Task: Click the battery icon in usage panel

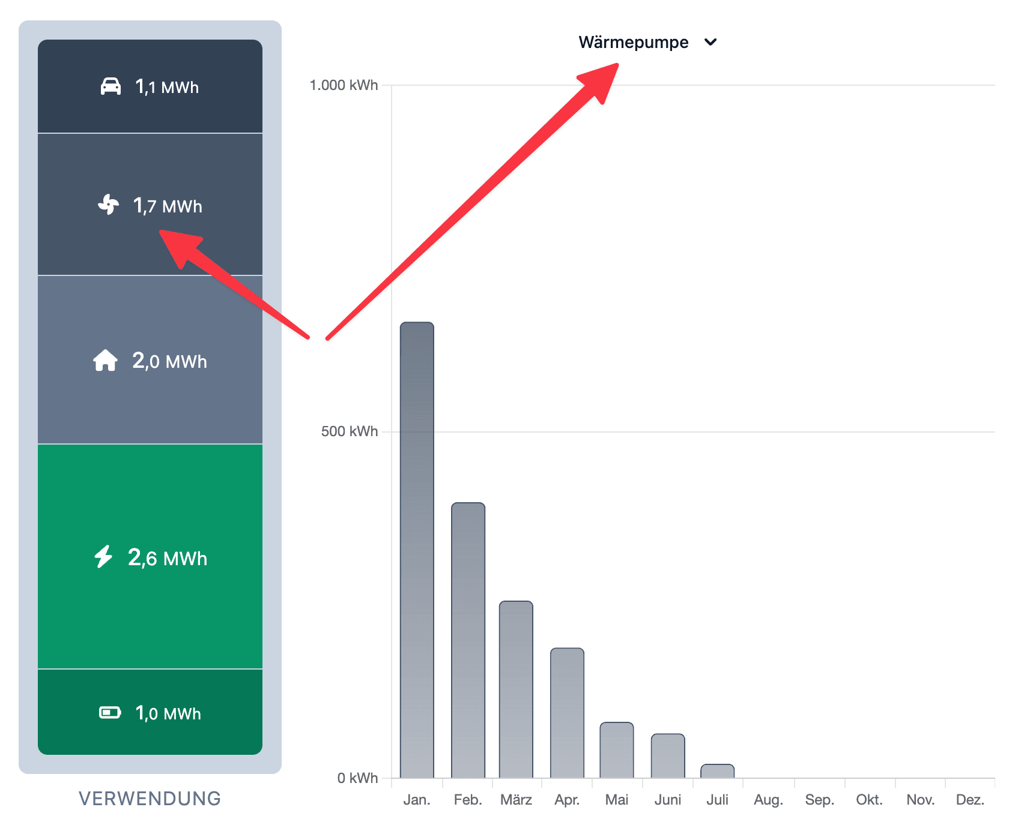Action: (110, 712)
